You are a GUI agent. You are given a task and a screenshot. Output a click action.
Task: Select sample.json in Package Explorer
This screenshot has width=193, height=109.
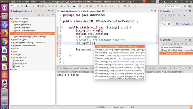coord(21,63)
